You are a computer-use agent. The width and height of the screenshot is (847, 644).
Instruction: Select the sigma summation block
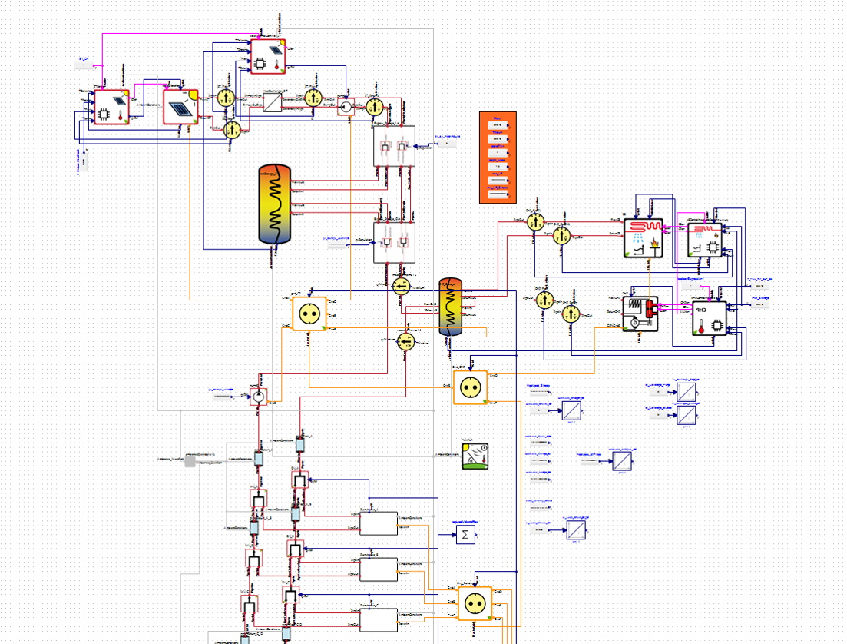pos(465,535)
